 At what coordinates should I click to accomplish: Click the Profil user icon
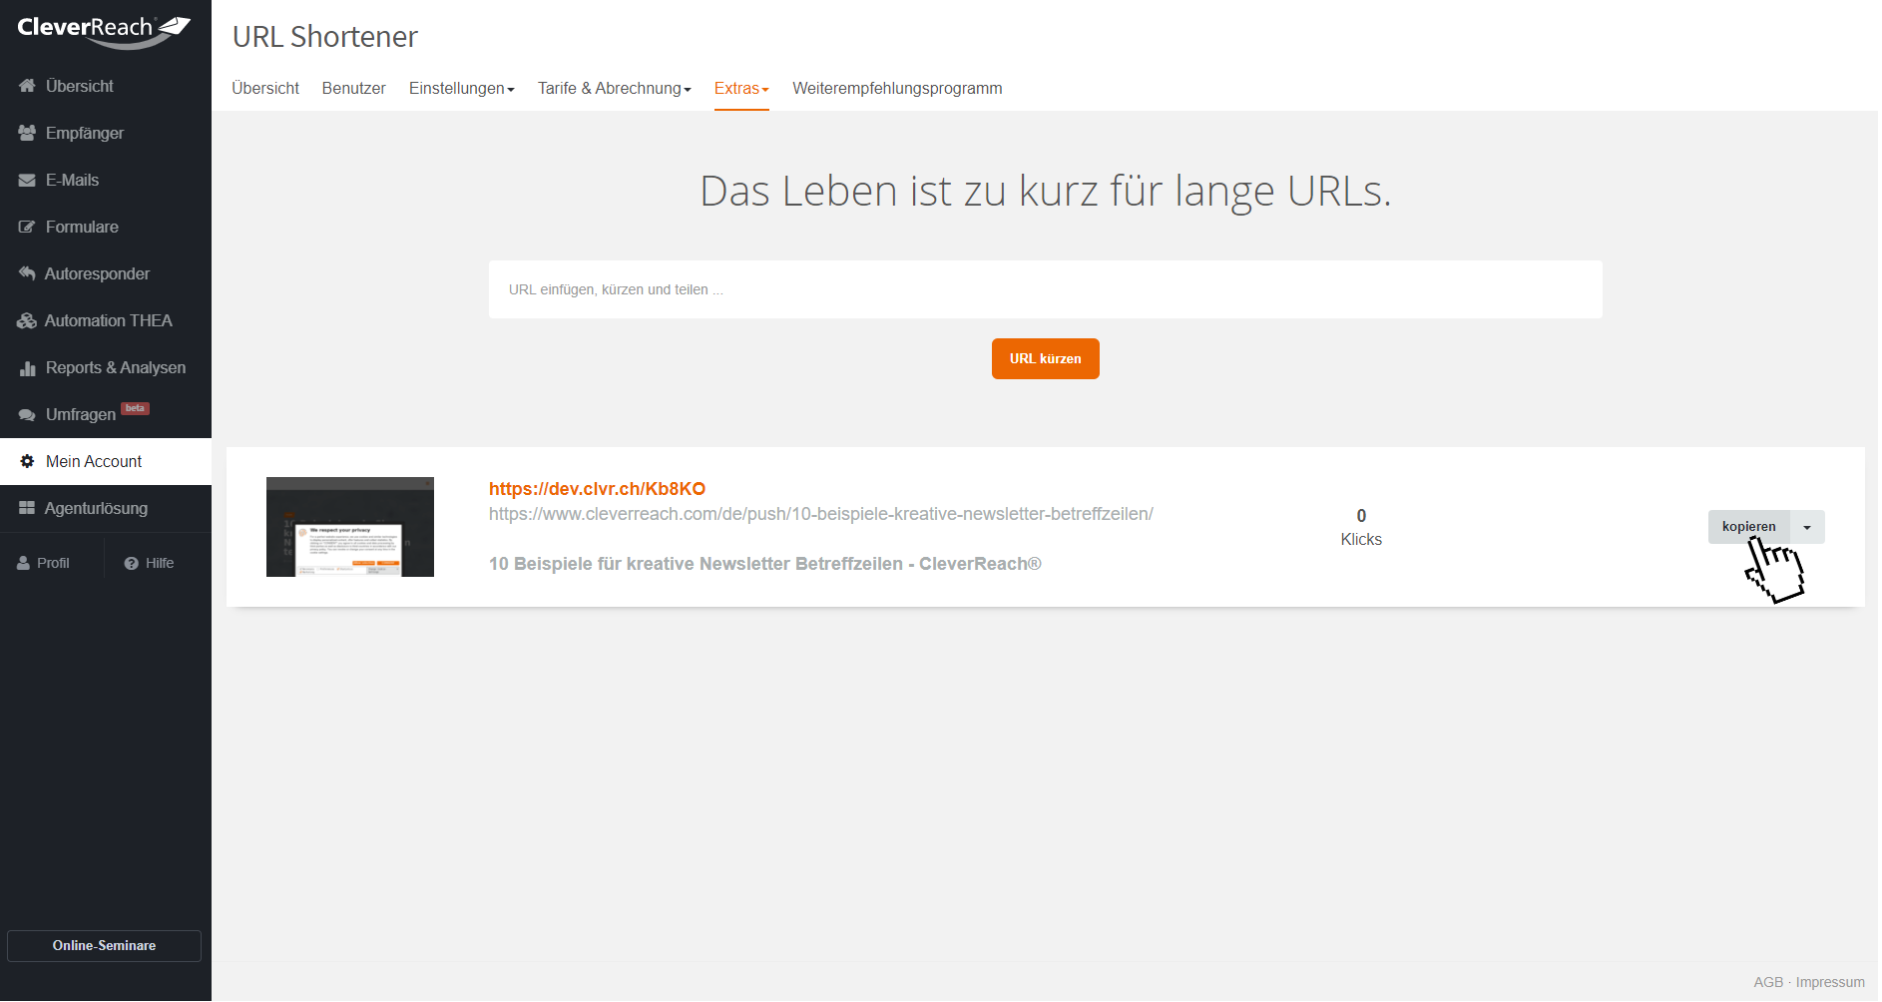(23, 563)
